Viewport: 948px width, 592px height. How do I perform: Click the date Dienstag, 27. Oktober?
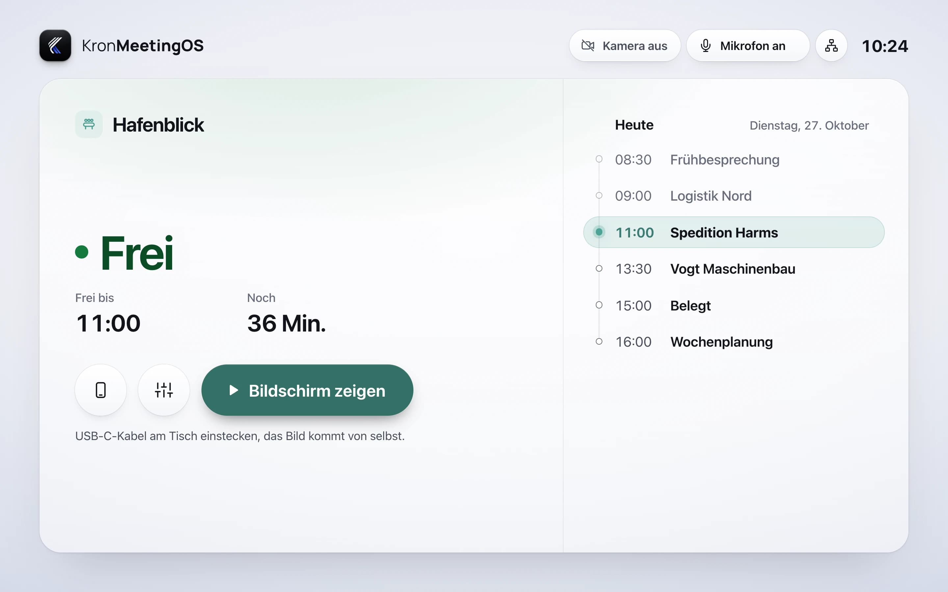tap(809, 125)
